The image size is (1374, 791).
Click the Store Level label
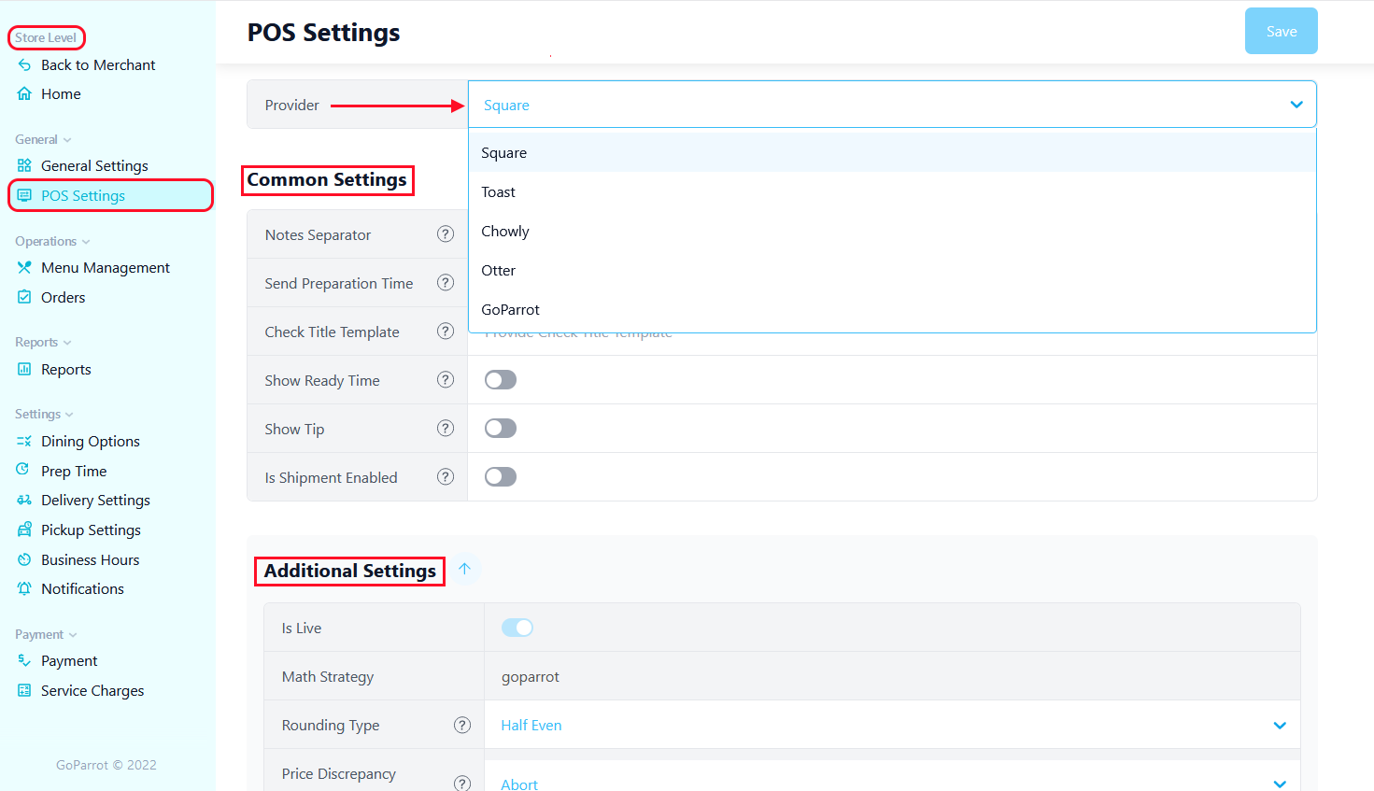46,37
